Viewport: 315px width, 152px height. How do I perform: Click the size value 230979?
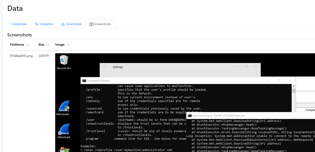coord(43,56)
